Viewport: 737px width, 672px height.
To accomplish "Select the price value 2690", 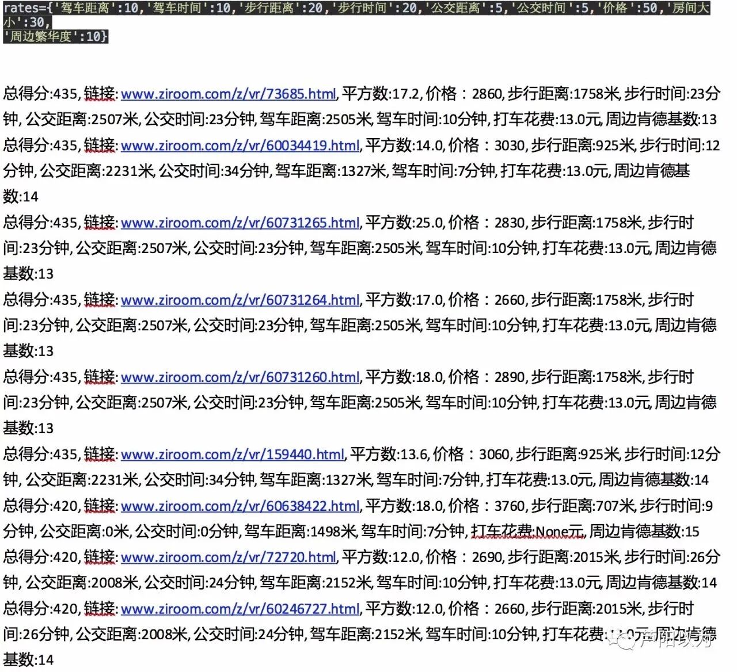I will 487,558.
